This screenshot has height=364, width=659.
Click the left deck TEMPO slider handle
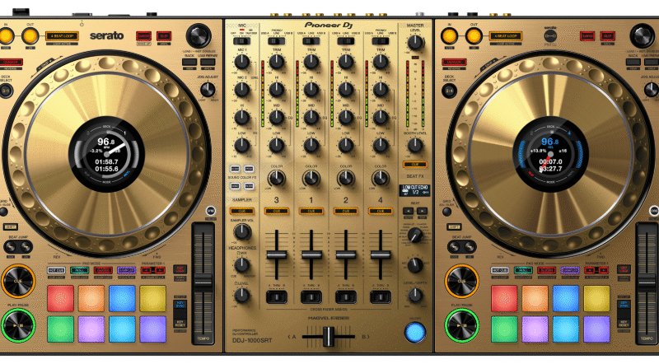[203, 282]
